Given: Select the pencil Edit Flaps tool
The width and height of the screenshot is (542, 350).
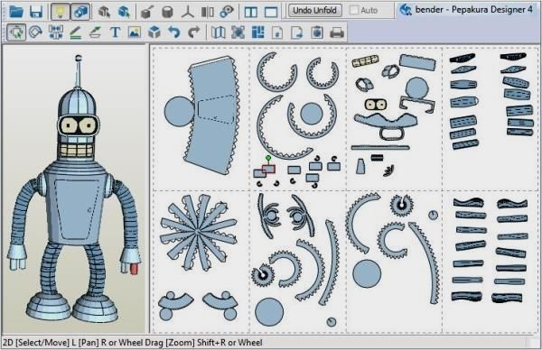Looking at the screenshot, I should tap(75, 32).
